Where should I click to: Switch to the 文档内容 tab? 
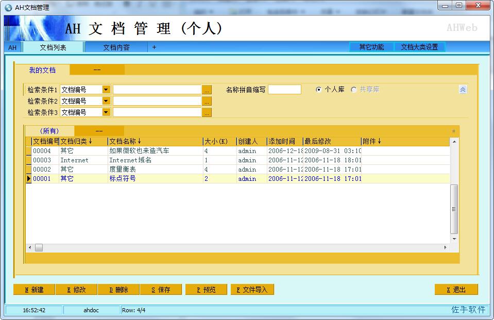pyautogui.click(x=116, y=46)
